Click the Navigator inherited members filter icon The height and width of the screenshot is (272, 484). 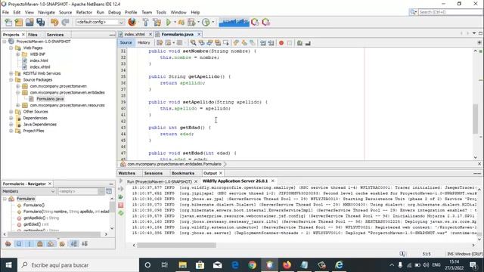[8, 244]
